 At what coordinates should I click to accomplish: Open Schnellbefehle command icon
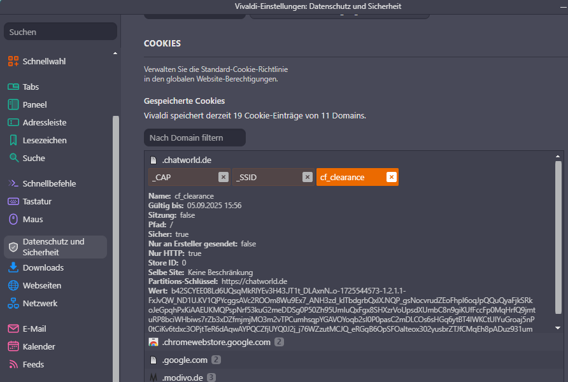(13, 183)
